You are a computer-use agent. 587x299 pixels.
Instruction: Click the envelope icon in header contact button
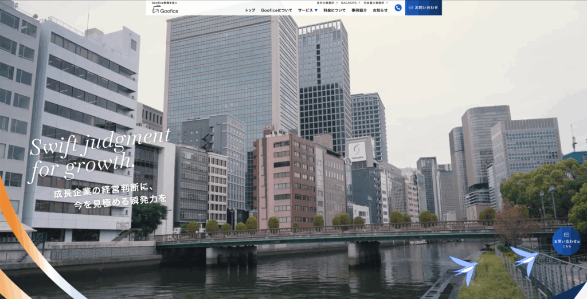[410, 7]
